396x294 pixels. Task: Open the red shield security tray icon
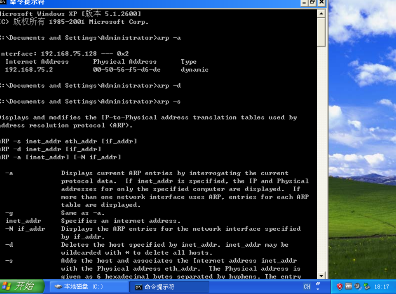pyautogui.click(x=340, y=287)
